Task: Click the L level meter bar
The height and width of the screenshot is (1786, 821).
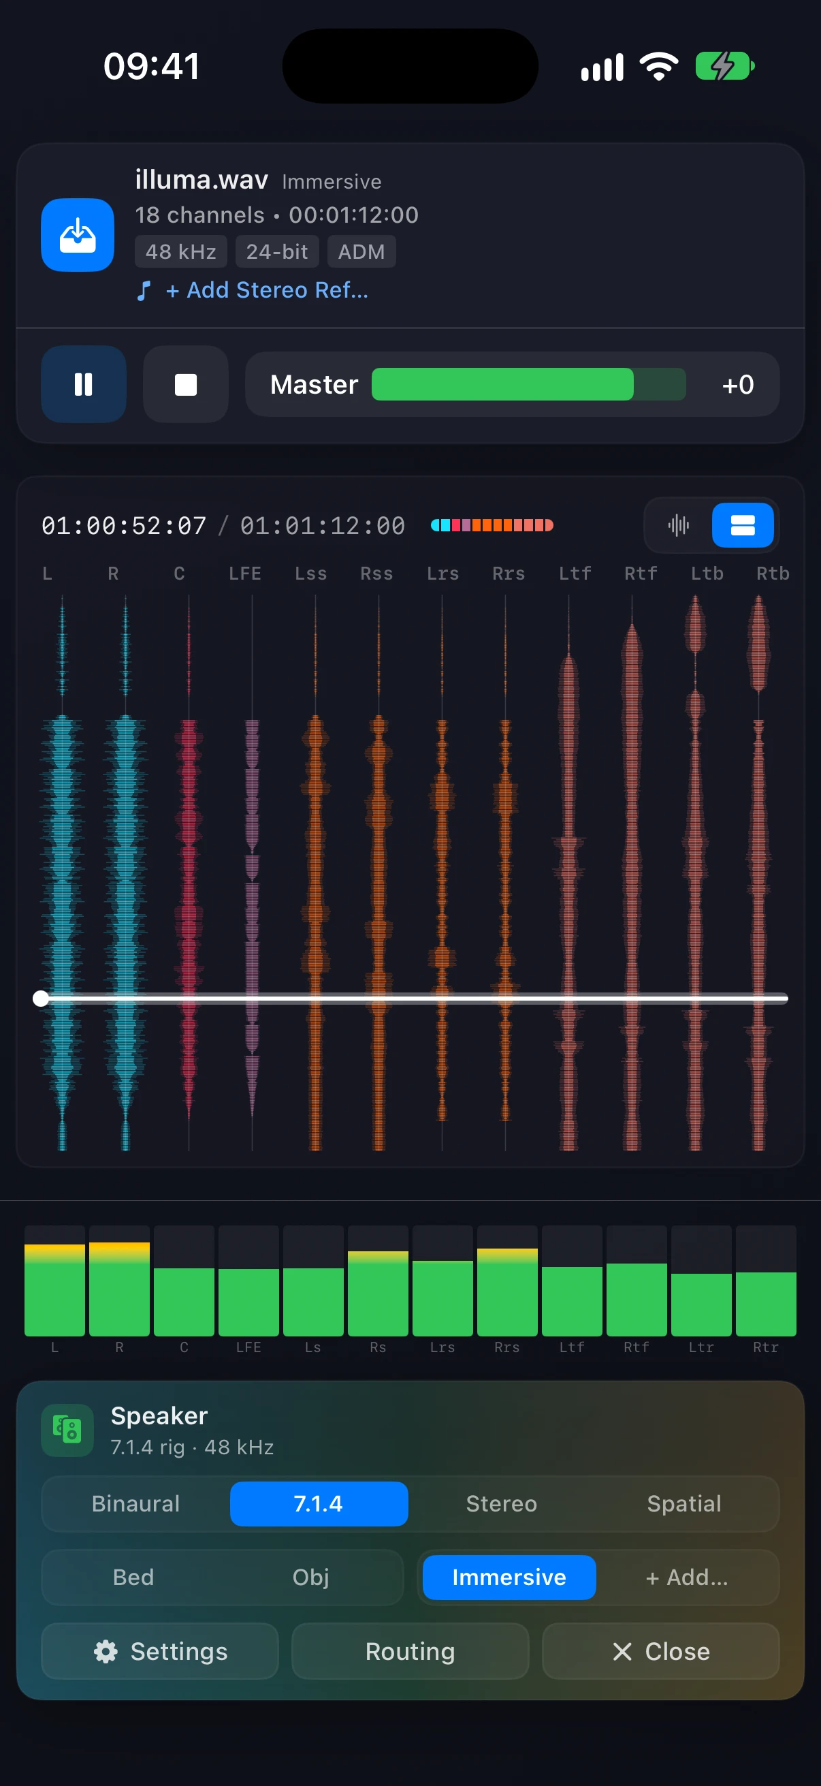Action: [54, 1281]
